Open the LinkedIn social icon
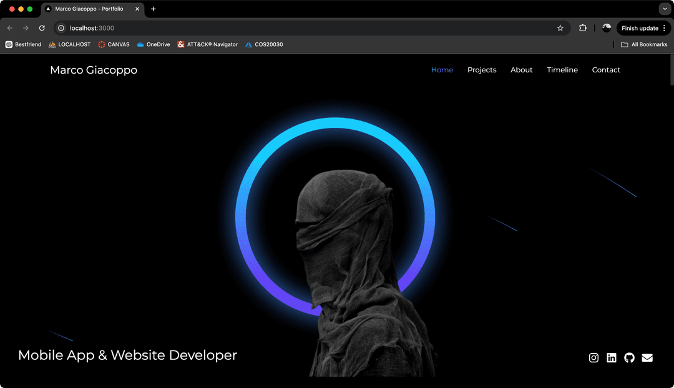This screenshot has height=388, width=674. [611, 357]
